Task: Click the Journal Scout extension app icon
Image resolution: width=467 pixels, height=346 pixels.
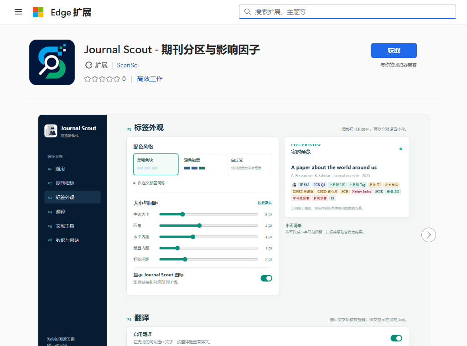Action: click(52, 62)
